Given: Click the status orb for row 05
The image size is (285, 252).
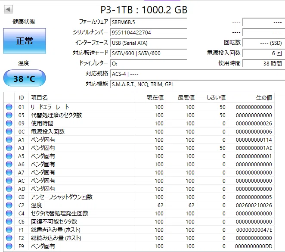Looking at the screenshot, I should click(9, 115).
